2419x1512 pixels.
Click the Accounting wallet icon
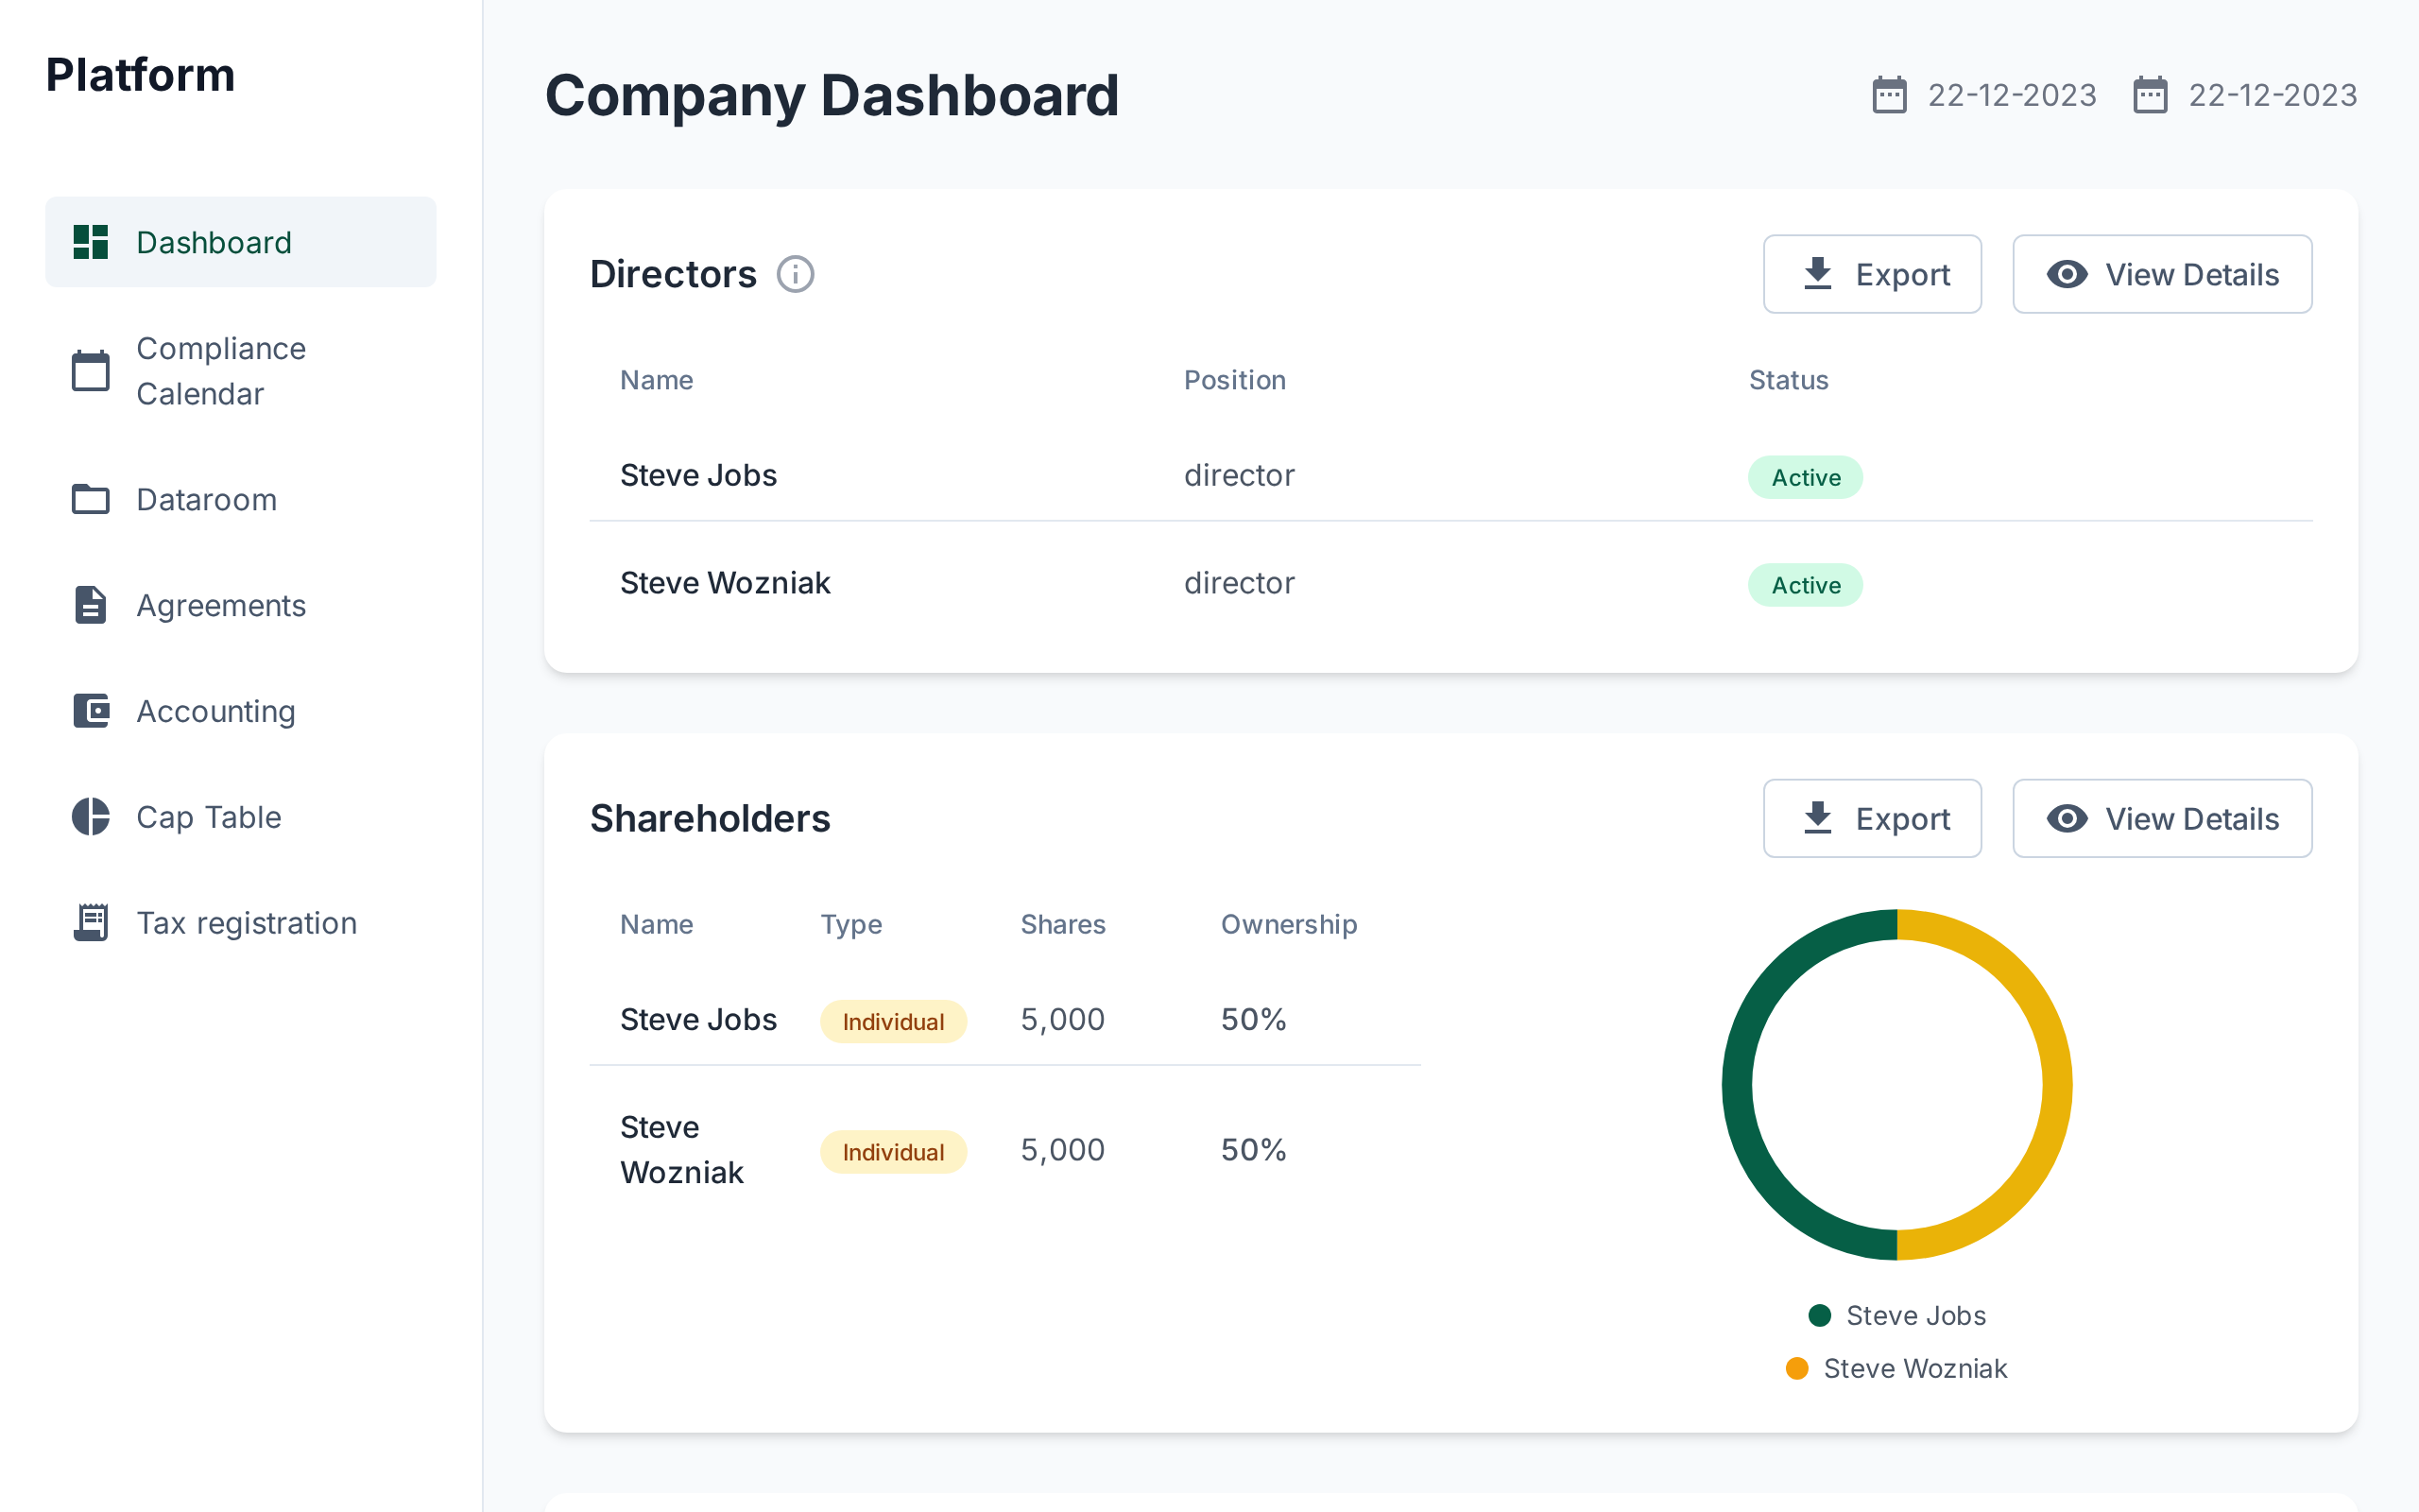90,711
